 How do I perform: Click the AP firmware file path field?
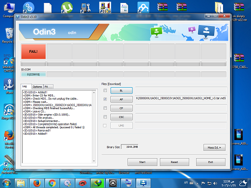click(181, 99)
